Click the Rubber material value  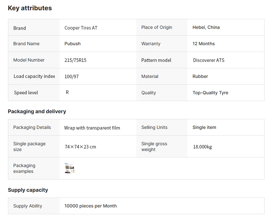pyautogui.click(x=200, y=76)
